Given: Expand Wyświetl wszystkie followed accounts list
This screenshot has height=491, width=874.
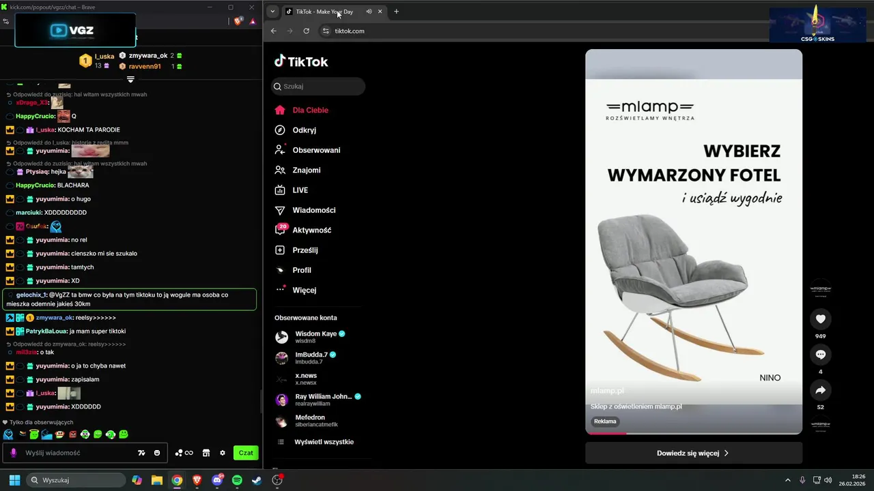Looking at the screenshot, I should [324, 442].
